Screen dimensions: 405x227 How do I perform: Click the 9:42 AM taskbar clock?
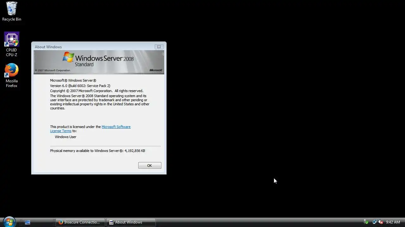(x=393, y=222)
